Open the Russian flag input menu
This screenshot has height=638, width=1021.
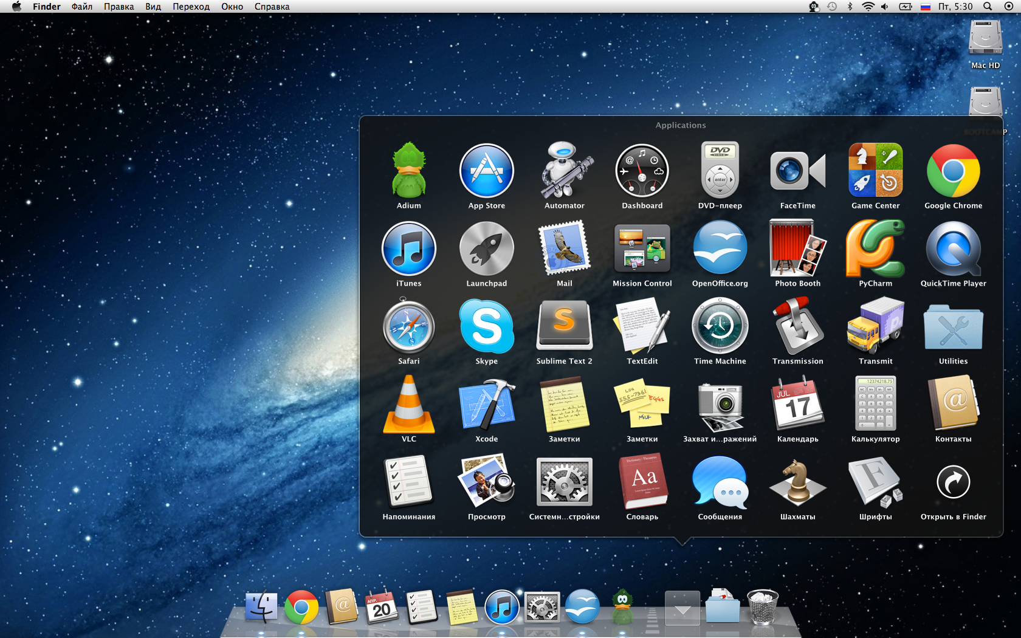(x=926, y=7)
